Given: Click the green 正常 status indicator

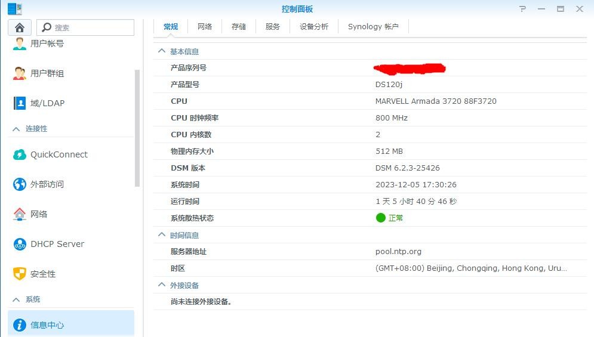Looking at the screenshot, I should [x=381, y=218].
